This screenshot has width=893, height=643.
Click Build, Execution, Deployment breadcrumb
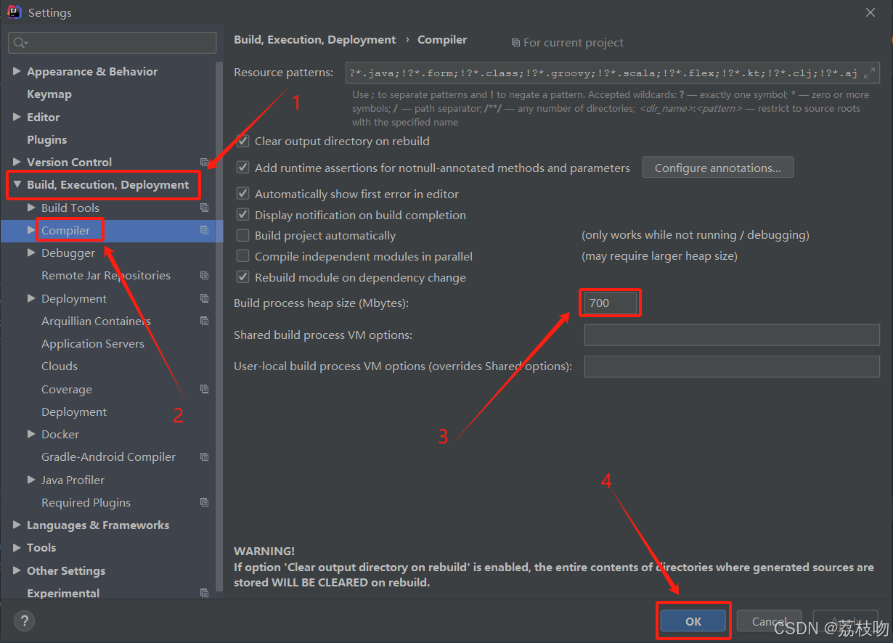tap(315, 40)
